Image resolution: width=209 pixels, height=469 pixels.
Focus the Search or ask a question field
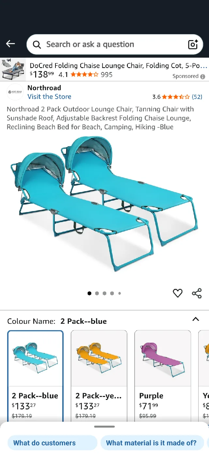pos(115,44)
